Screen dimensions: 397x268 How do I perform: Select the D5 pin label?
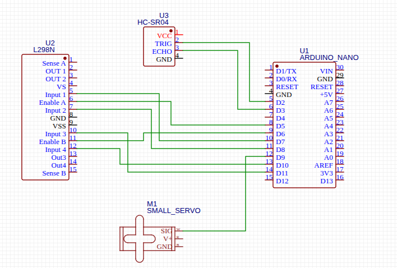click(280, 126)
